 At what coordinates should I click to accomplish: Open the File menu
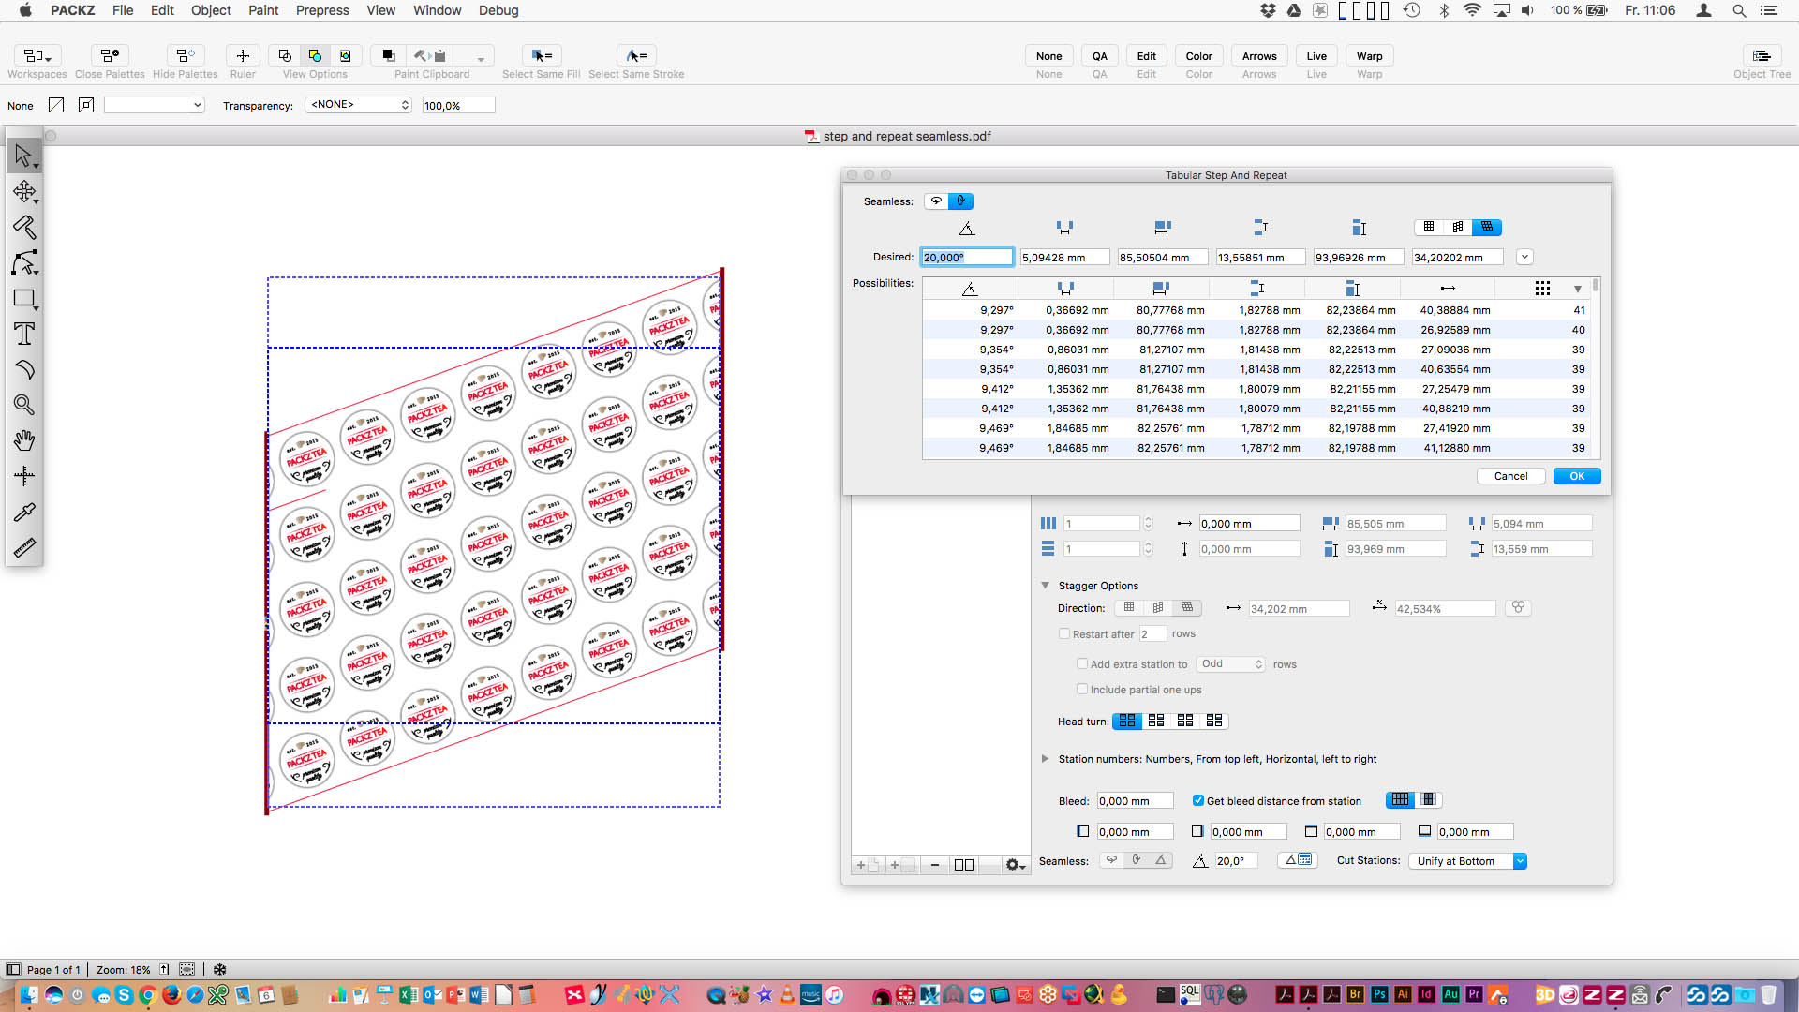tap(123, 10)
